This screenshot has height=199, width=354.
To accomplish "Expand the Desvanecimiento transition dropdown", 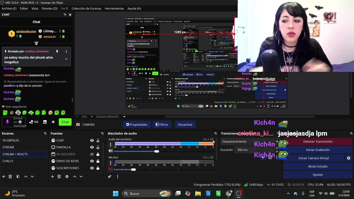I will [277, 142].
